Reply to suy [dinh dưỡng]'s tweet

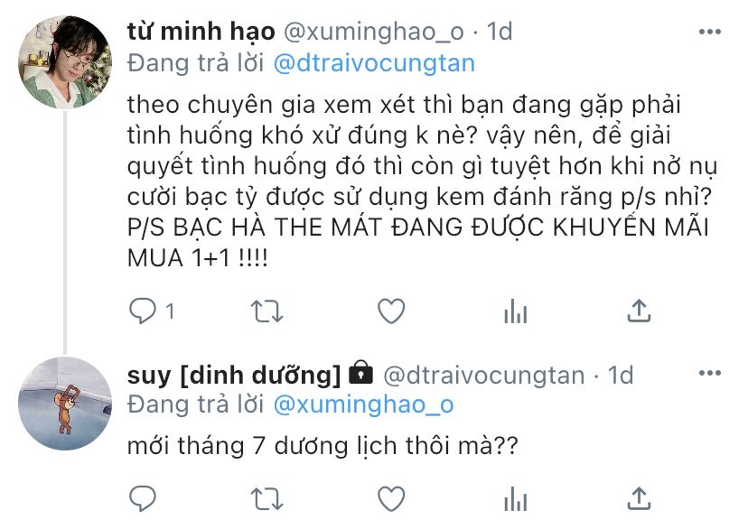click(143, 498)
